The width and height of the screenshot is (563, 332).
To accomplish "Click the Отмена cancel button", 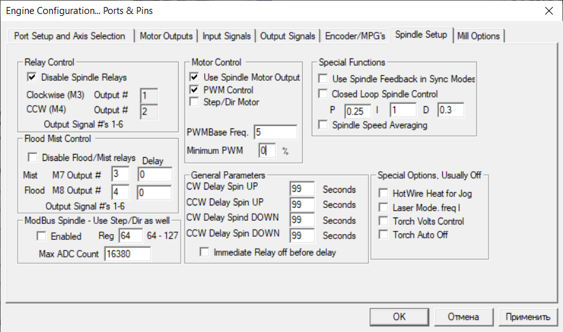I will (462, 316).
